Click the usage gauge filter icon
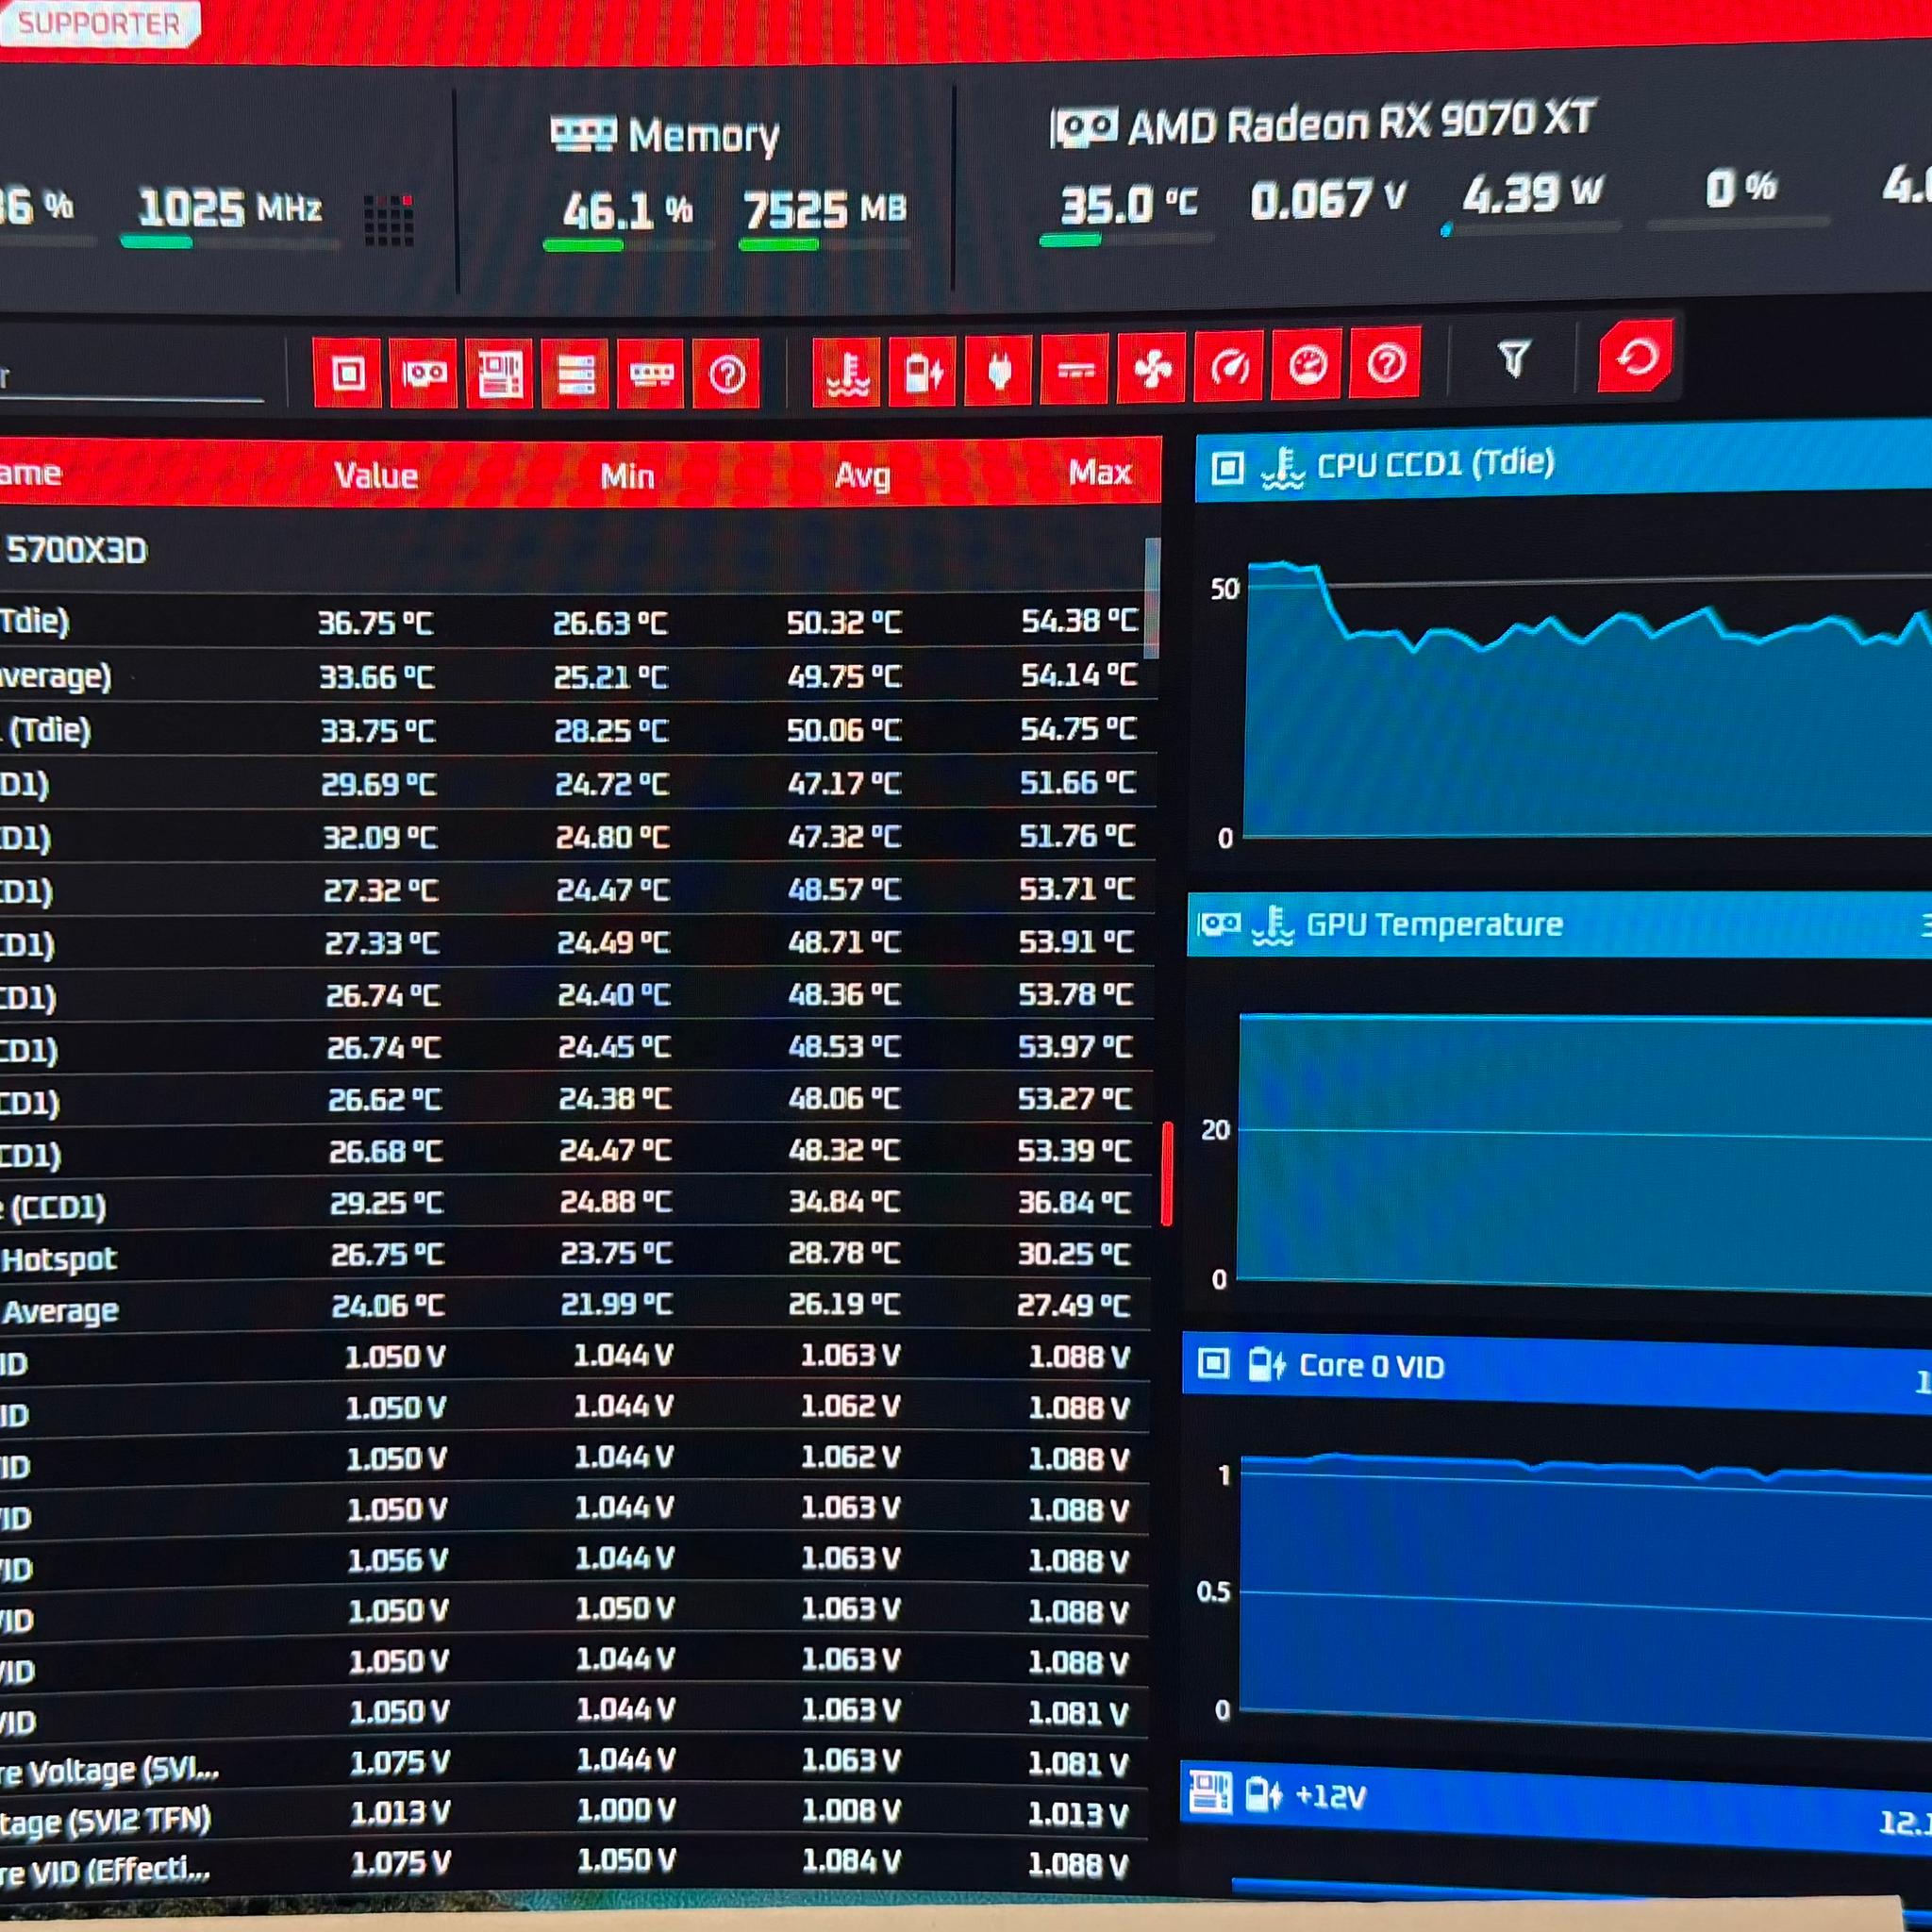This screenshot has width=1932, height=1932. [x=1307, y=365]
